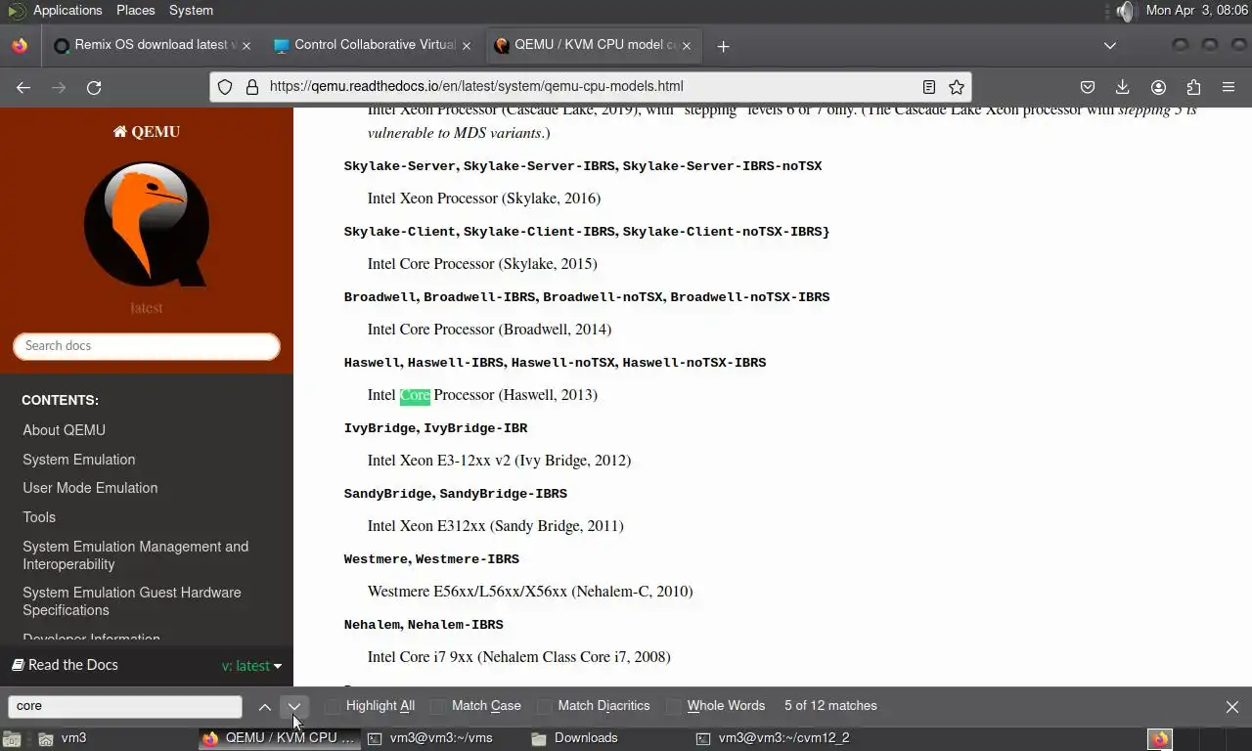Image resolution: width=1252 pixels, height=751 pixels.
Task: Open Pocket save icon
Action: pos(1087,87)
